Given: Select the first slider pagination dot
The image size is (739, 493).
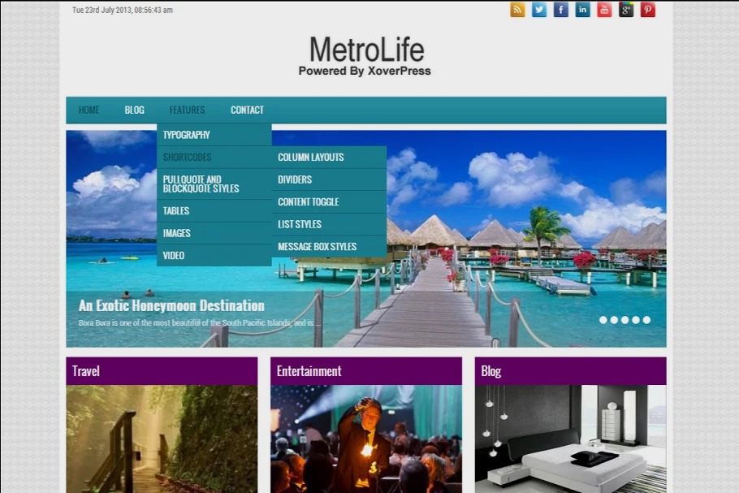Looking at the screenshot, I should [603, 320].
